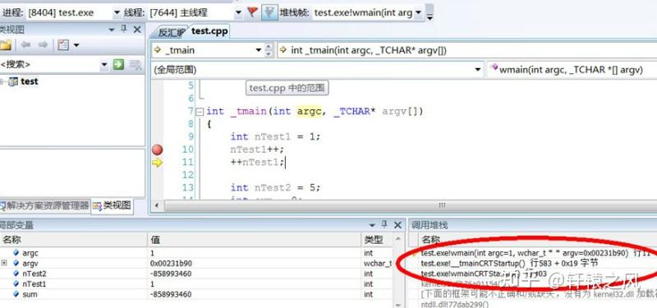Open the 堆栈帧 stack frame dropdown

418,13
